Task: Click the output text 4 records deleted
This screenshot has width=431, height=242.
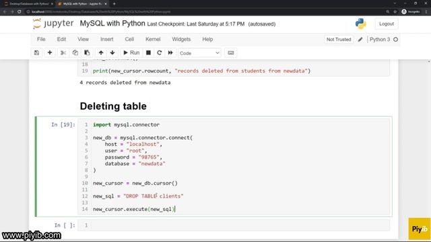Action: [125, 83]
